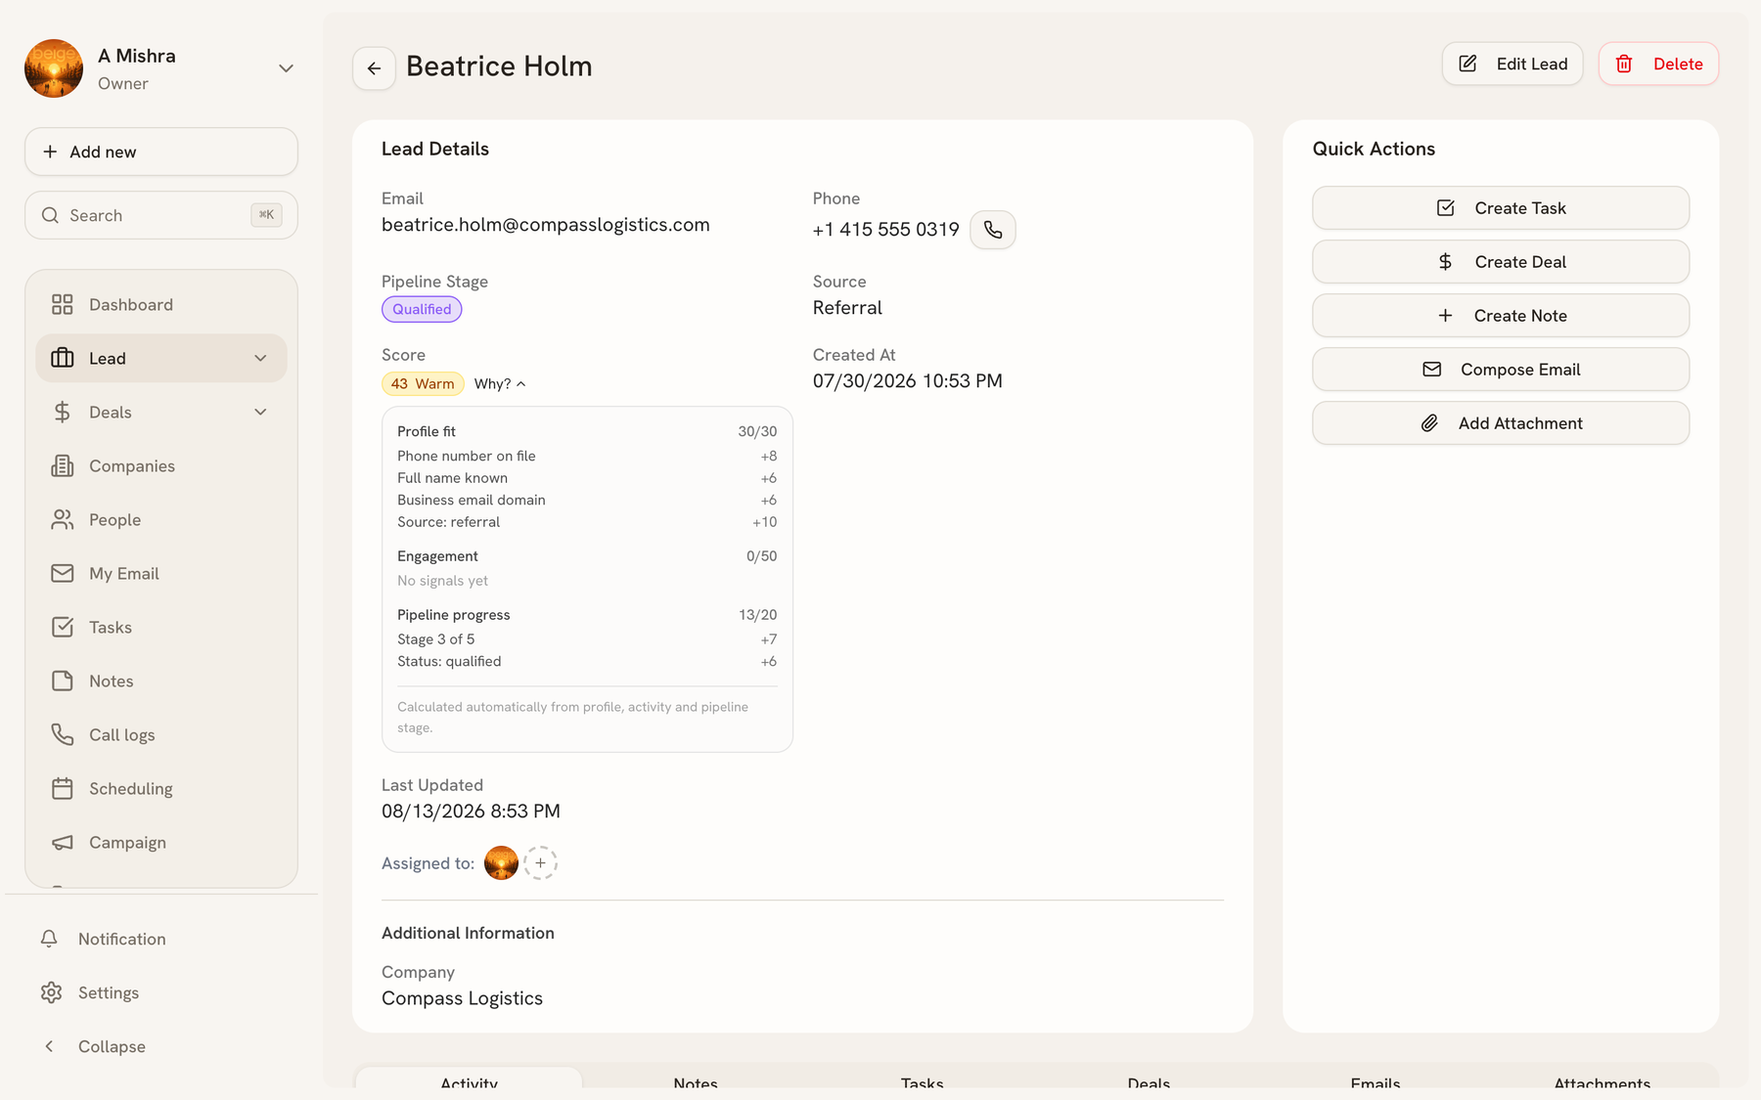This screenshot has height=1100, width=1761.
Task: Collapse the sidebar
Action: pos(161,1046)
